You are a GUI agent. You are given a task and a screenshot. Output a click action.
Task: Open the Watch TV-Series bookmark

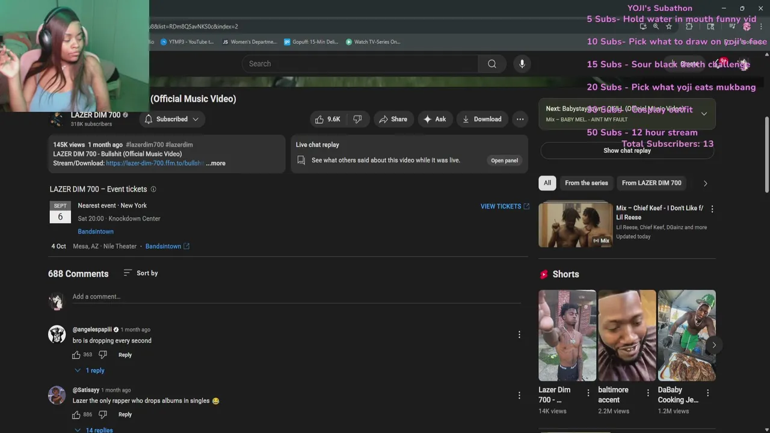(x=373, y=42)
